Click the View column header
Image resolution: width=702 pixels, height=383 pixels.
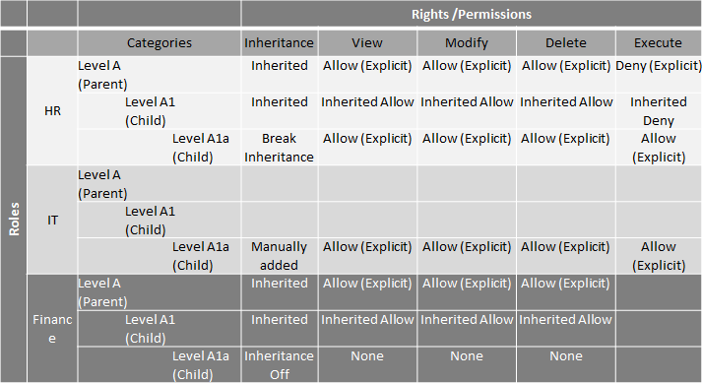(367, 43)
